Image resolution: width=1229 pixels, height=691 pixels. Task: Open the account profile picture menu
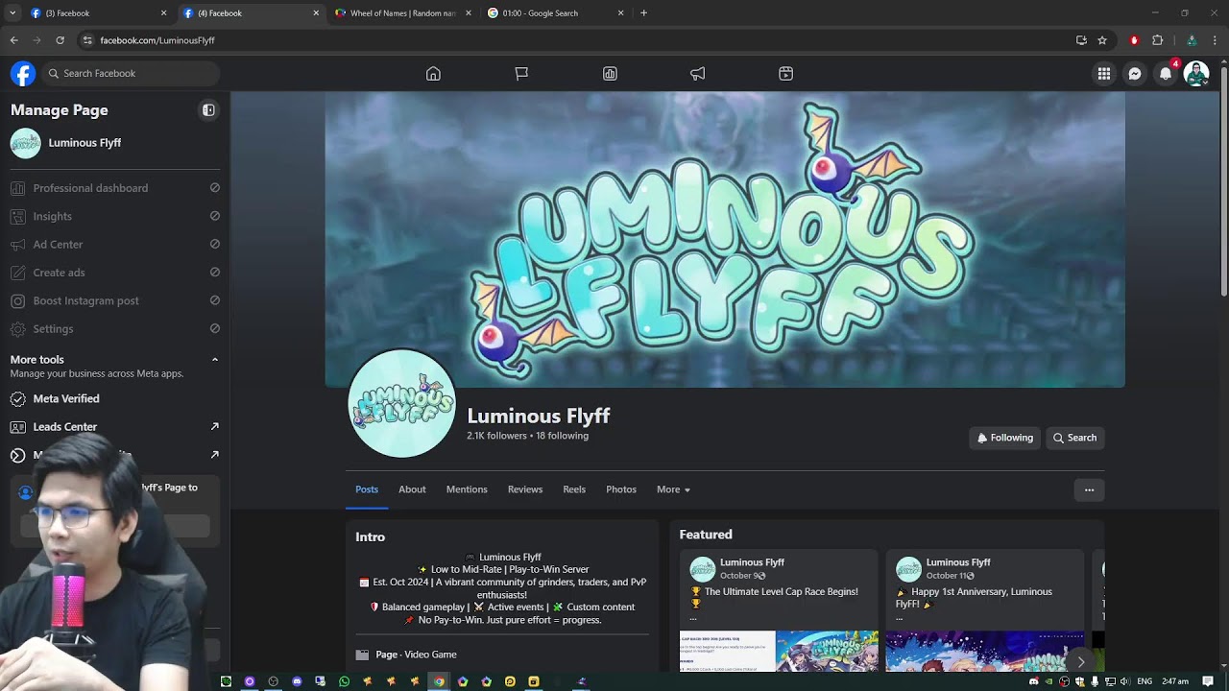pos(1196,74)
